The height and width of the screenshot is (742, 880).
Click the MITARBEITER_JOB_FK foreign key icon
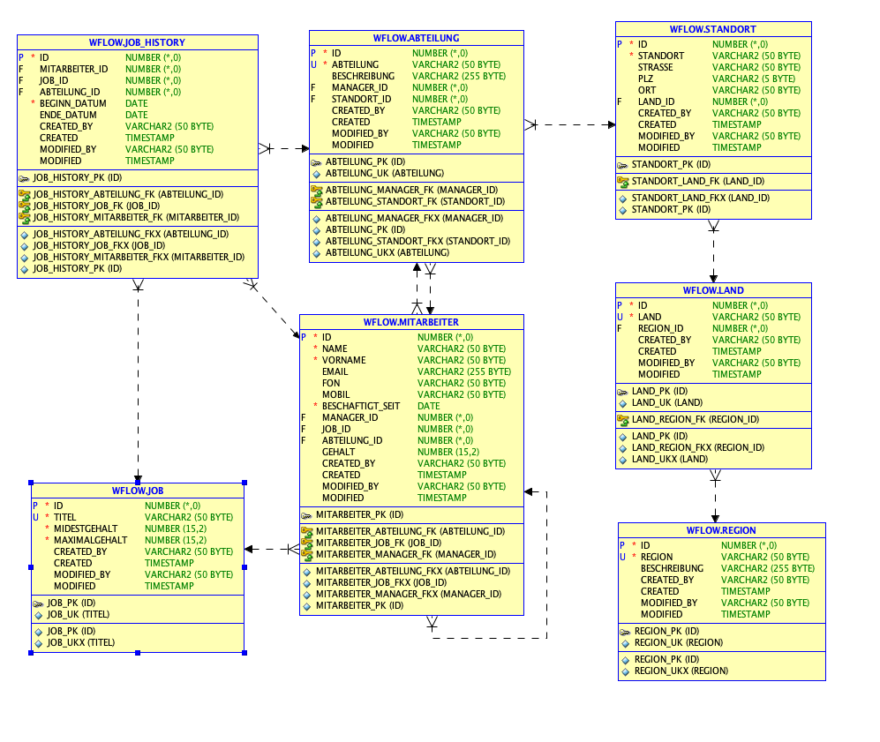point(306,543)
